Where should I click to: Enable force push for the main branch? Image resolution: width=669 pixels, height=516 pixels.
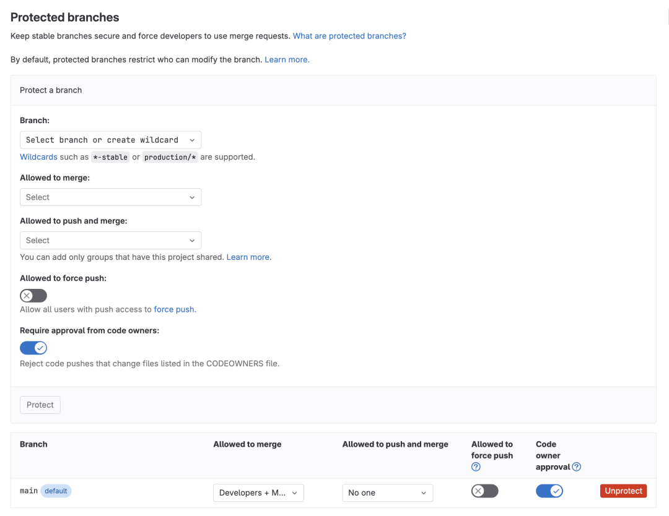[x=484, y=490]
